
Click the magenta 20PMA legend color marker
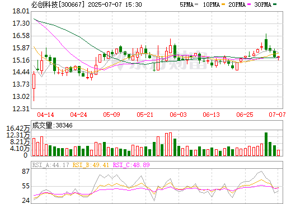[x=249, y=4]
